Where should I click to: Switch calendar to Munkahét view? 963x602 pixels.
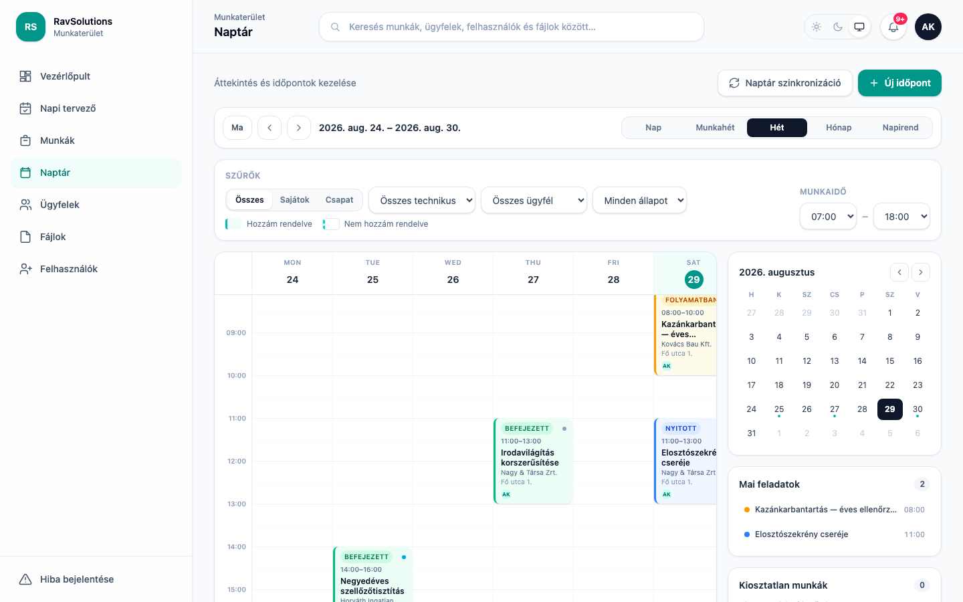[x=715, y=128]
